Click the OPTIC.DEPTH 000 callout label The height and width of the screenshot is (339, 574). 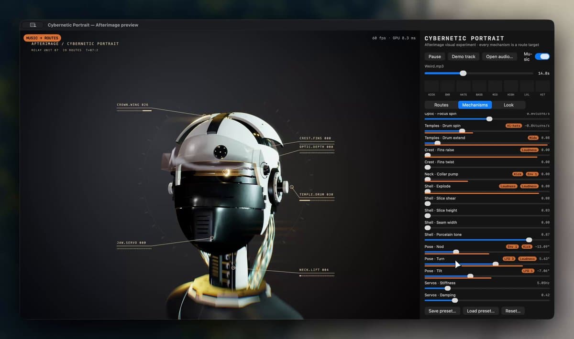tap(316, 147)
